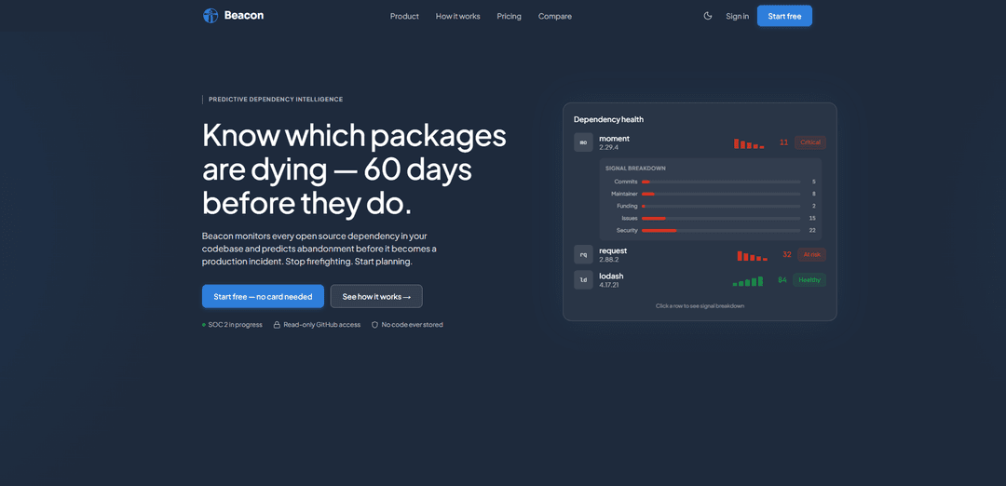Image resolution: width=1006 pixels, height=486 pixels.
Task: Click version text 4.17.21
Action: (609, 285)
